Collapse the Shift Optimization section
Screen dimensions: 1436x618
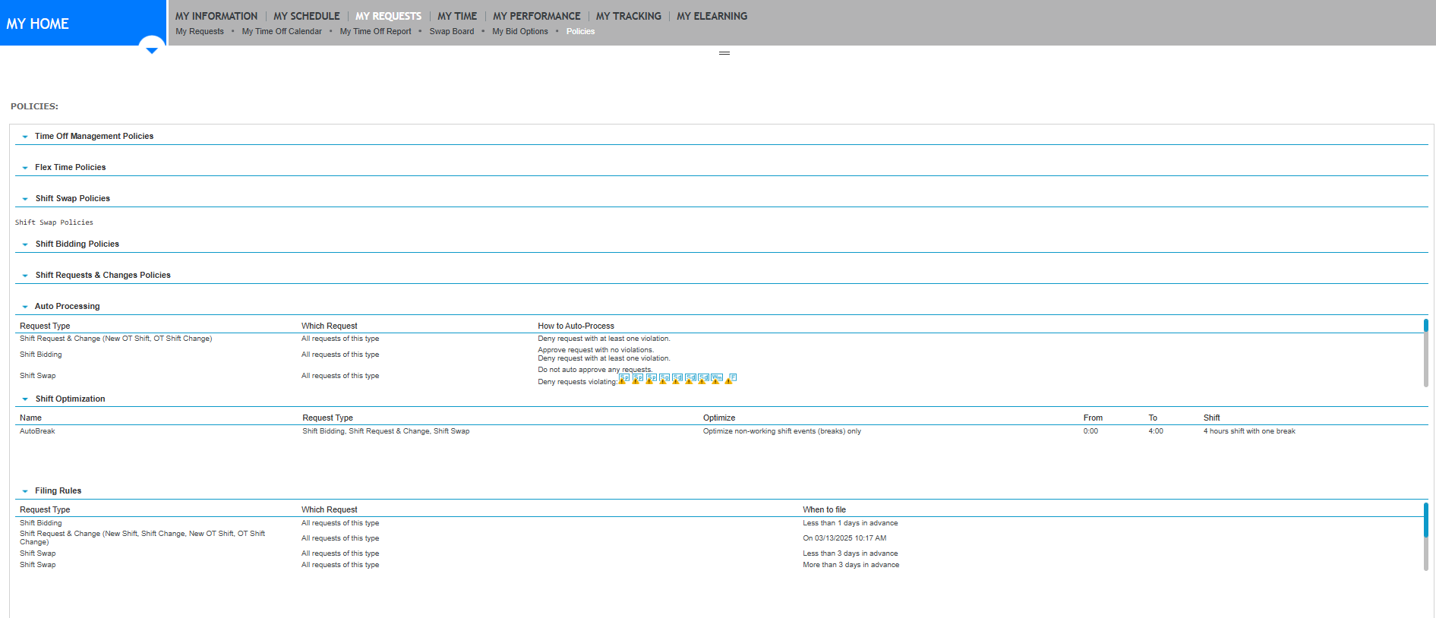coord(25,399)
